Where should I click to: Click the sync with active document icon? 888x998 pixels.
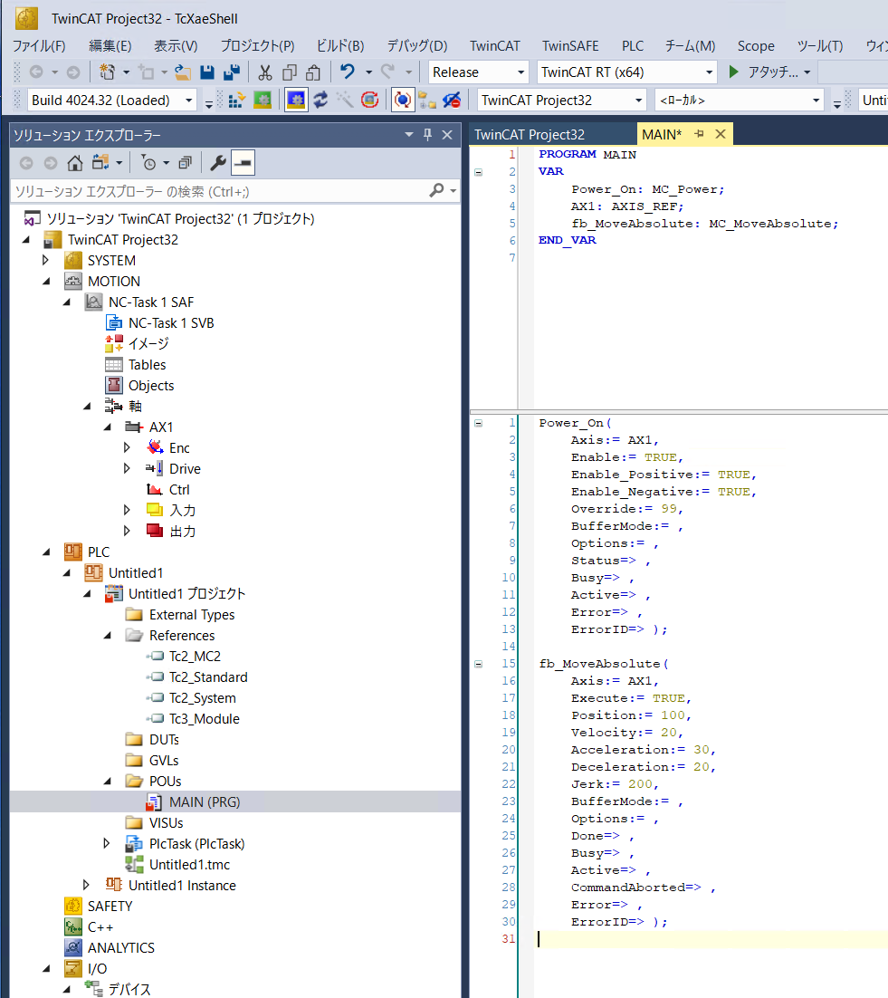click(x=100, y=163)
